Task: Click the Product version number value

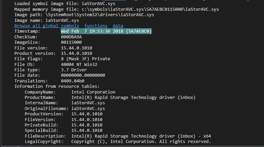Action: pos(76,53)
